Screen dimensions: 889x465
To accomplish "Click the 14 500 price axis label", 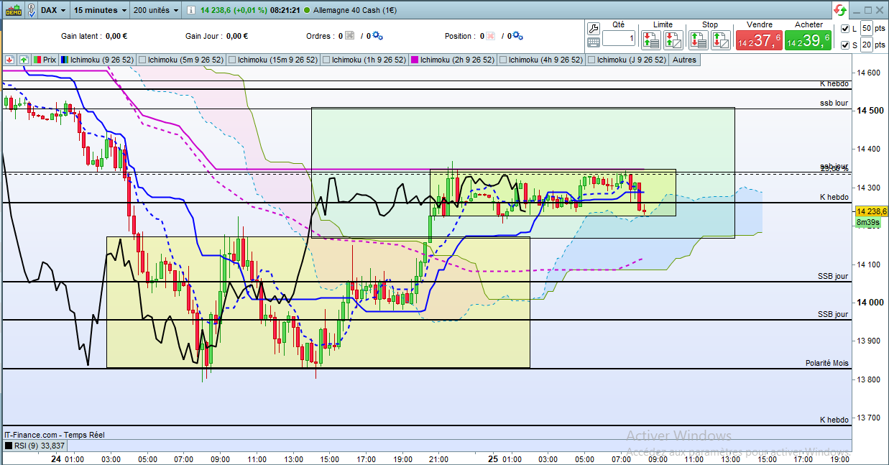I will tap(870, 111).
